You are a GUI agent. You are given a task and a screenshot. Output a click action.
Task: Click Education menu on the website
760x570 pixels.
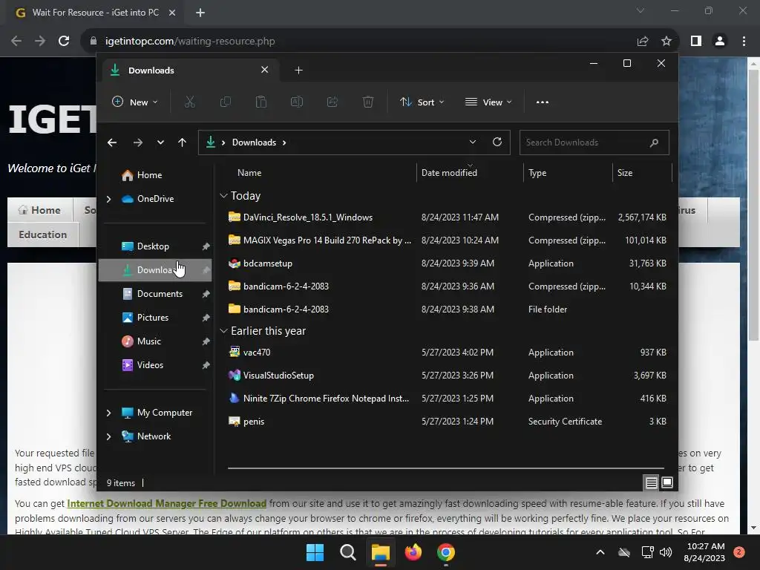[x=42, y=235]
